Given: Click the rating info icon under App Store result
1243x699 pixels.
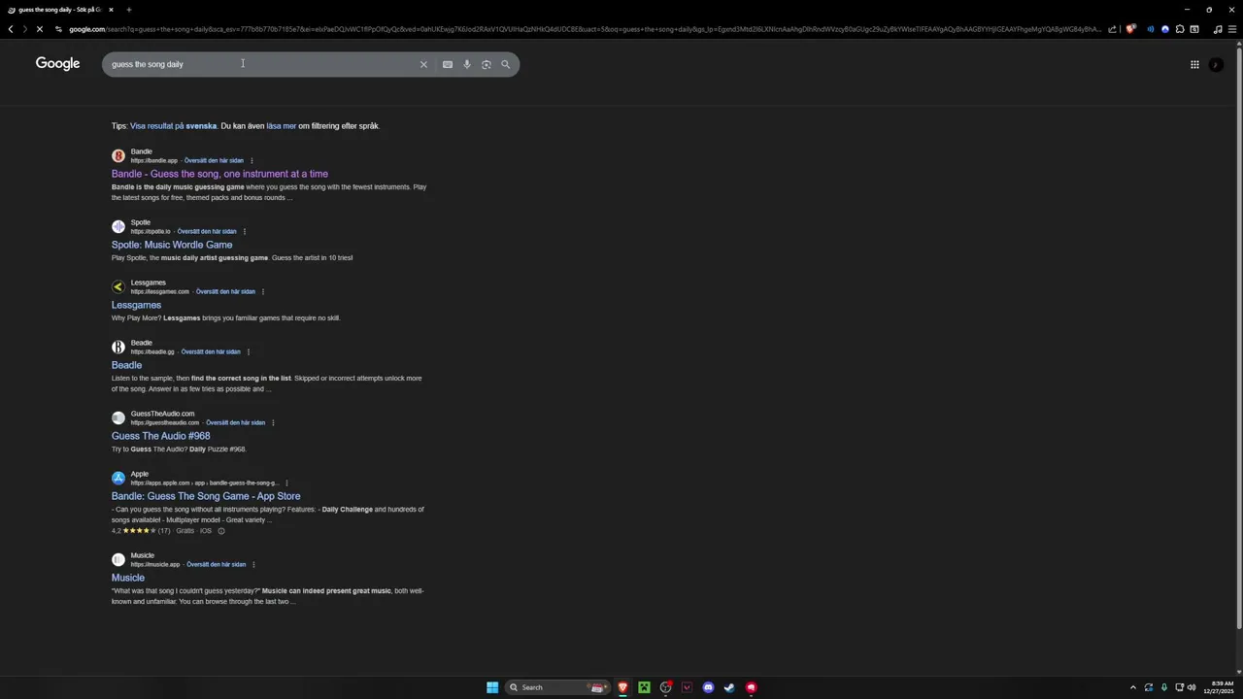Looking at the screenshot, I should [221, 531].
